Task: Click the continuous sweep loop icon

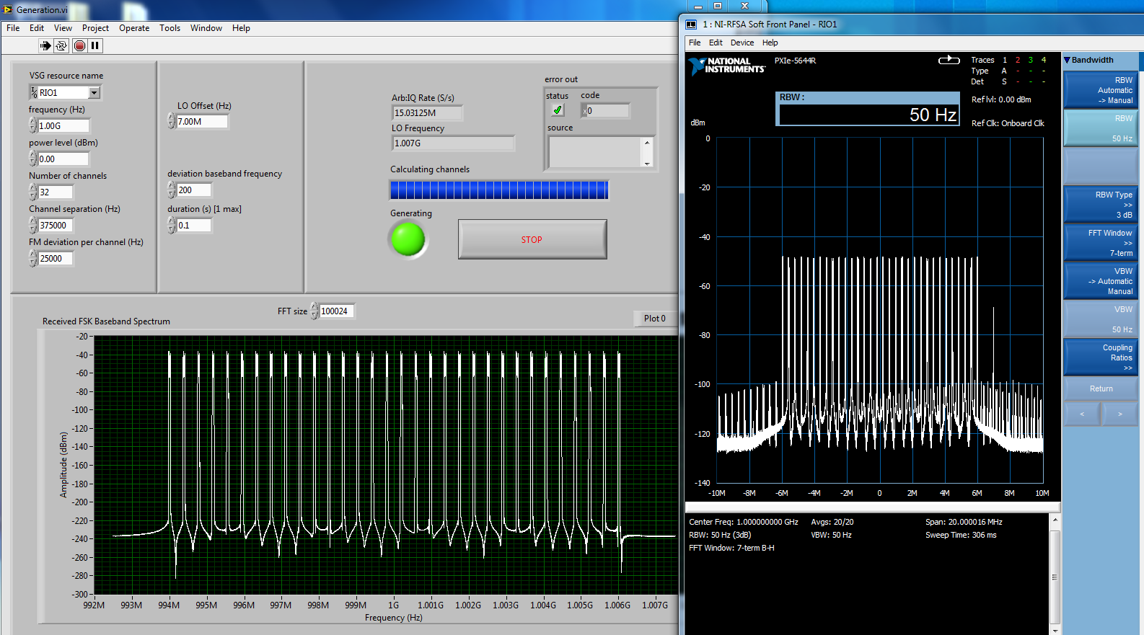Action: [949, 60]
